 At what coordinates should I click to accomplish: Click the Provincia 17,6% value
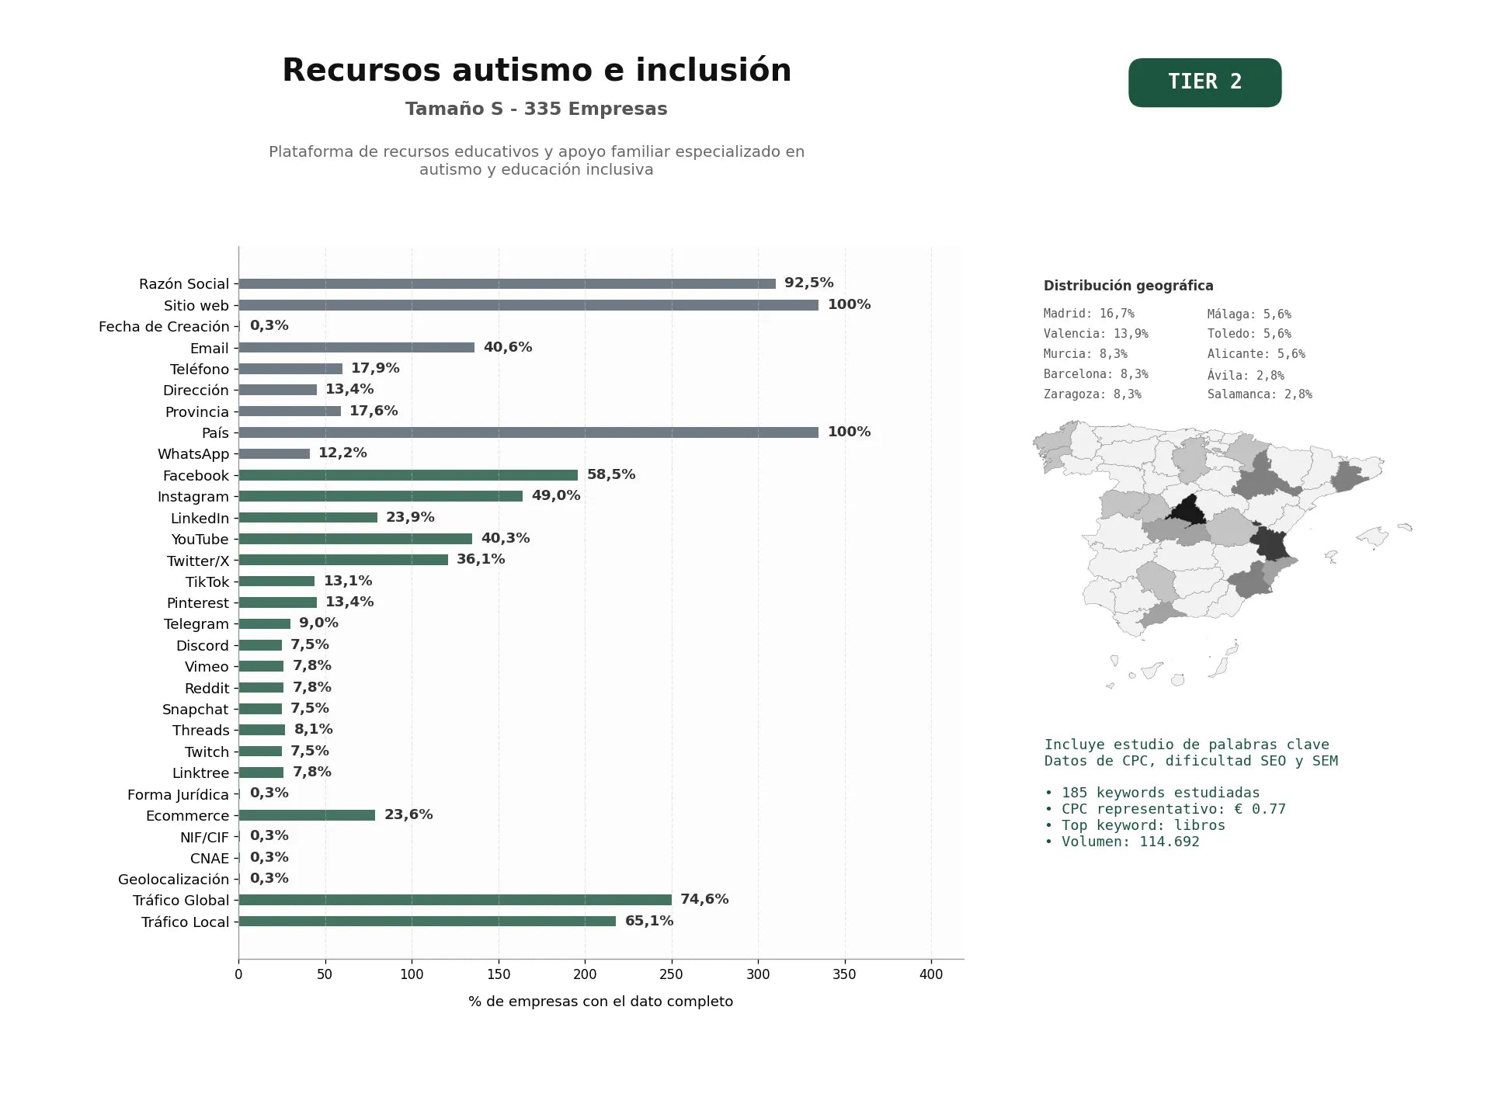tap(374, 411)
